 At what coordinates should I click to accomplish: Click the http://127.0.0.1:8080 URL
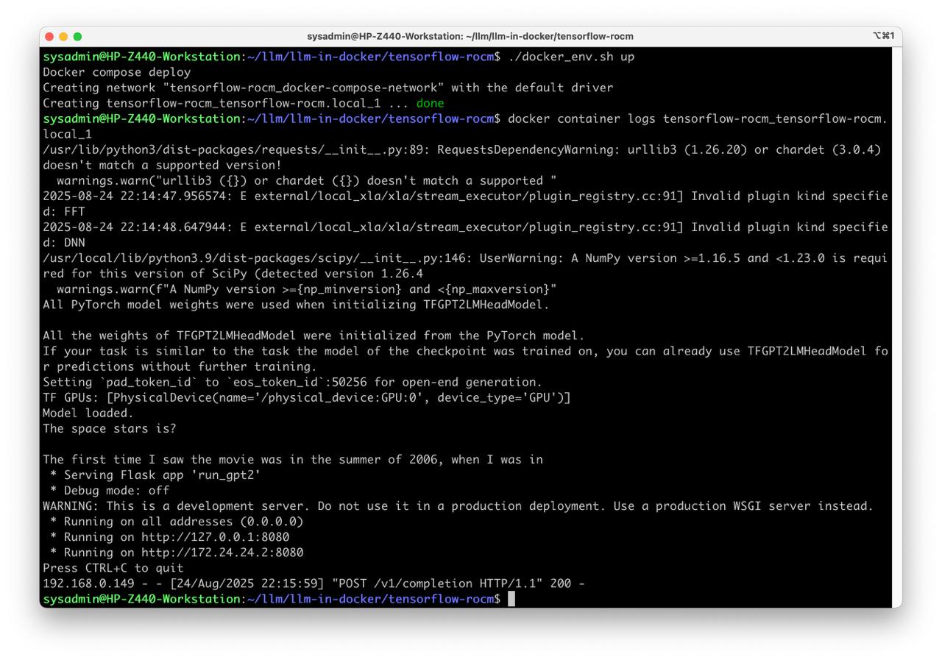tap(216, 536)
